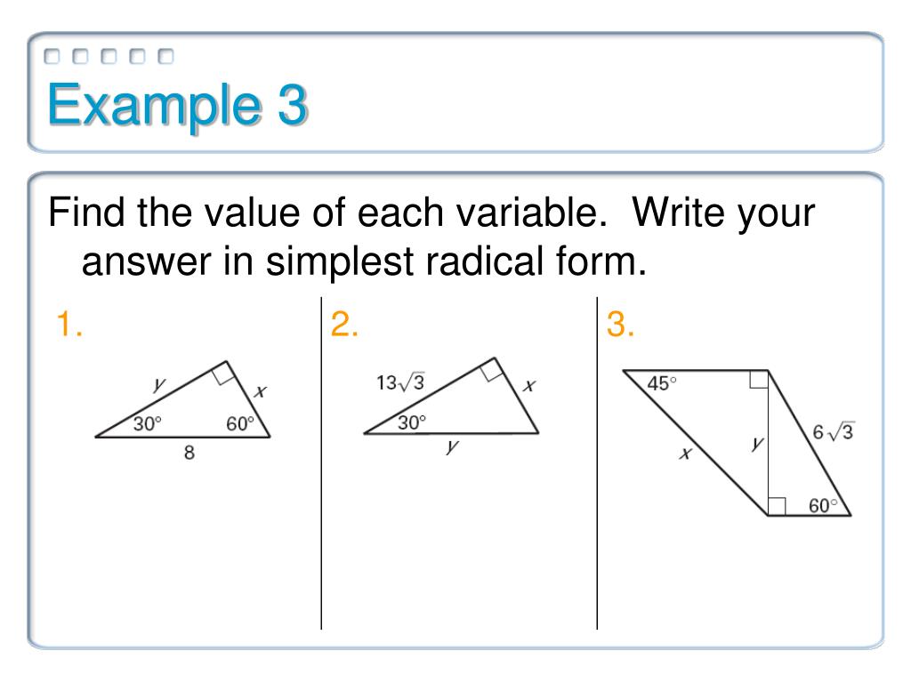Click the y label on problem 3's vertical segment
Viewport: 911px width, 683px height.
(756, 444)
